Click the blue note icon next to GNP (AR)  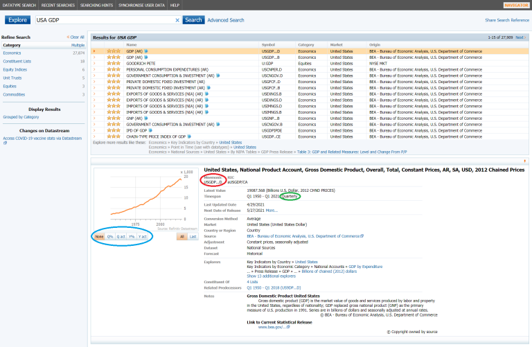pyautogui.click(x=146, y=118)
